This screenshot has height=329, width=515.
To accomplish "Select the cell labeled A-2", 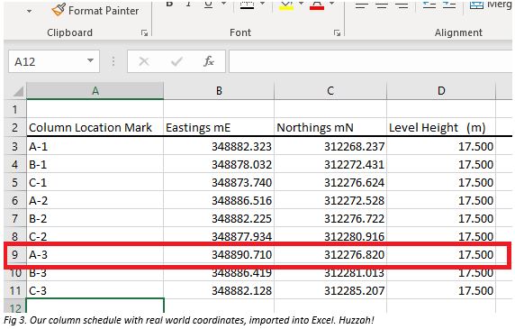I will (x=95, y=200).
